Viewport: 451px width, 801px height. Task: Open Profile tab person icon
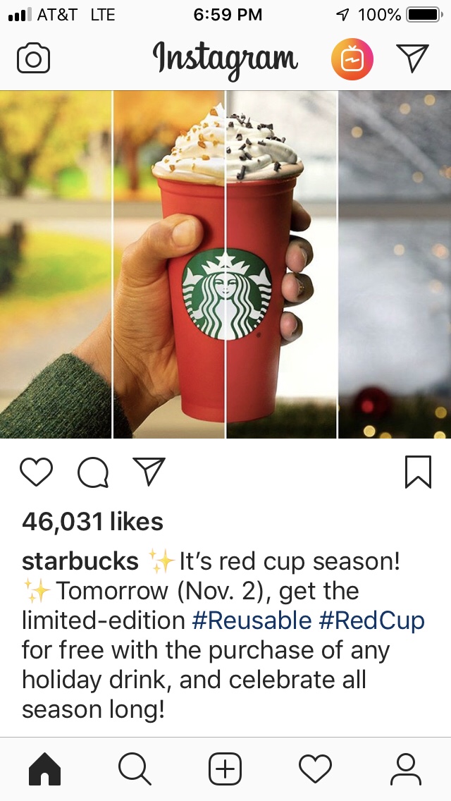(x=405, y=769)
